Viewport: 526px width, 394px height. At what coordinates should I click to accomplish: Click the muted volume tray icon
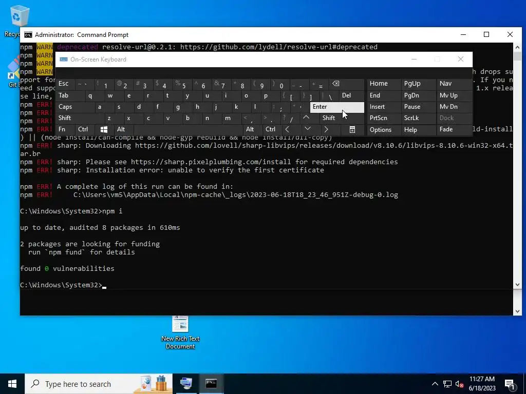(x=460, y=384)
